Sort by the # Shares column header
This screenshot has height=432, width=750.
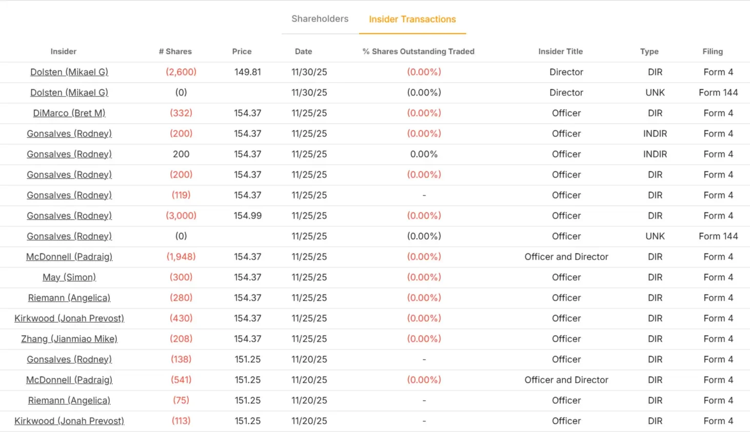click(x=175, y=51)
